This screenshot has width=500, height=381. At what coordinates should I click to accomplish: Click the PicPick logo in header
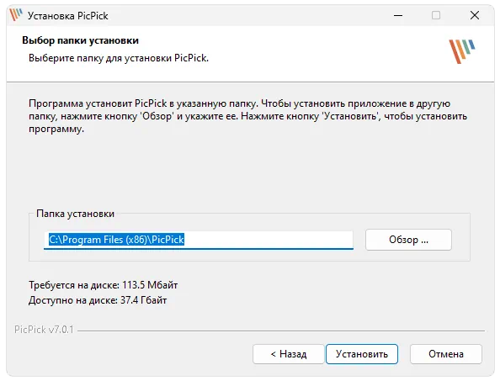462,51
